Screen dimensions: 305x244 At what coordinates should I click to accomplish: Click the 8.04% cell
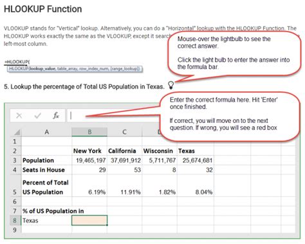pos(196,185)
